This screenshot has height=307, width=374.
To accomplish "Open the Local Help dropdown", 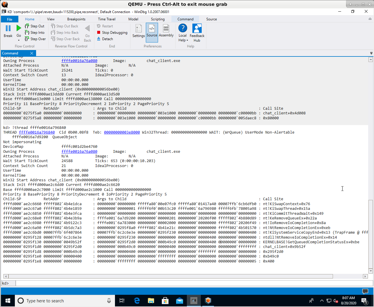I will 183,33.
